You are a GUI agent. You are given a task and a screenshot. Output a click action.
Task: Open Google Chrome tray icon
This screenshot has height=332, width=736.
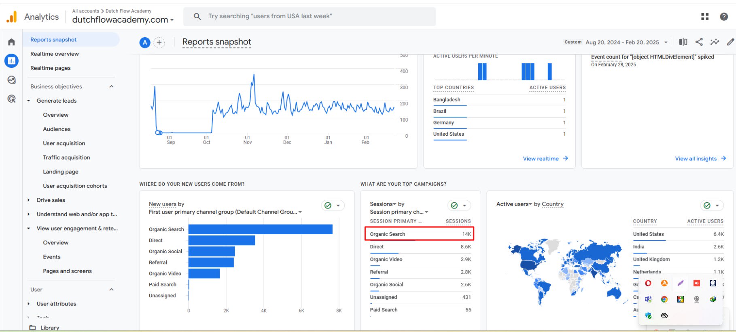point(664,299)
